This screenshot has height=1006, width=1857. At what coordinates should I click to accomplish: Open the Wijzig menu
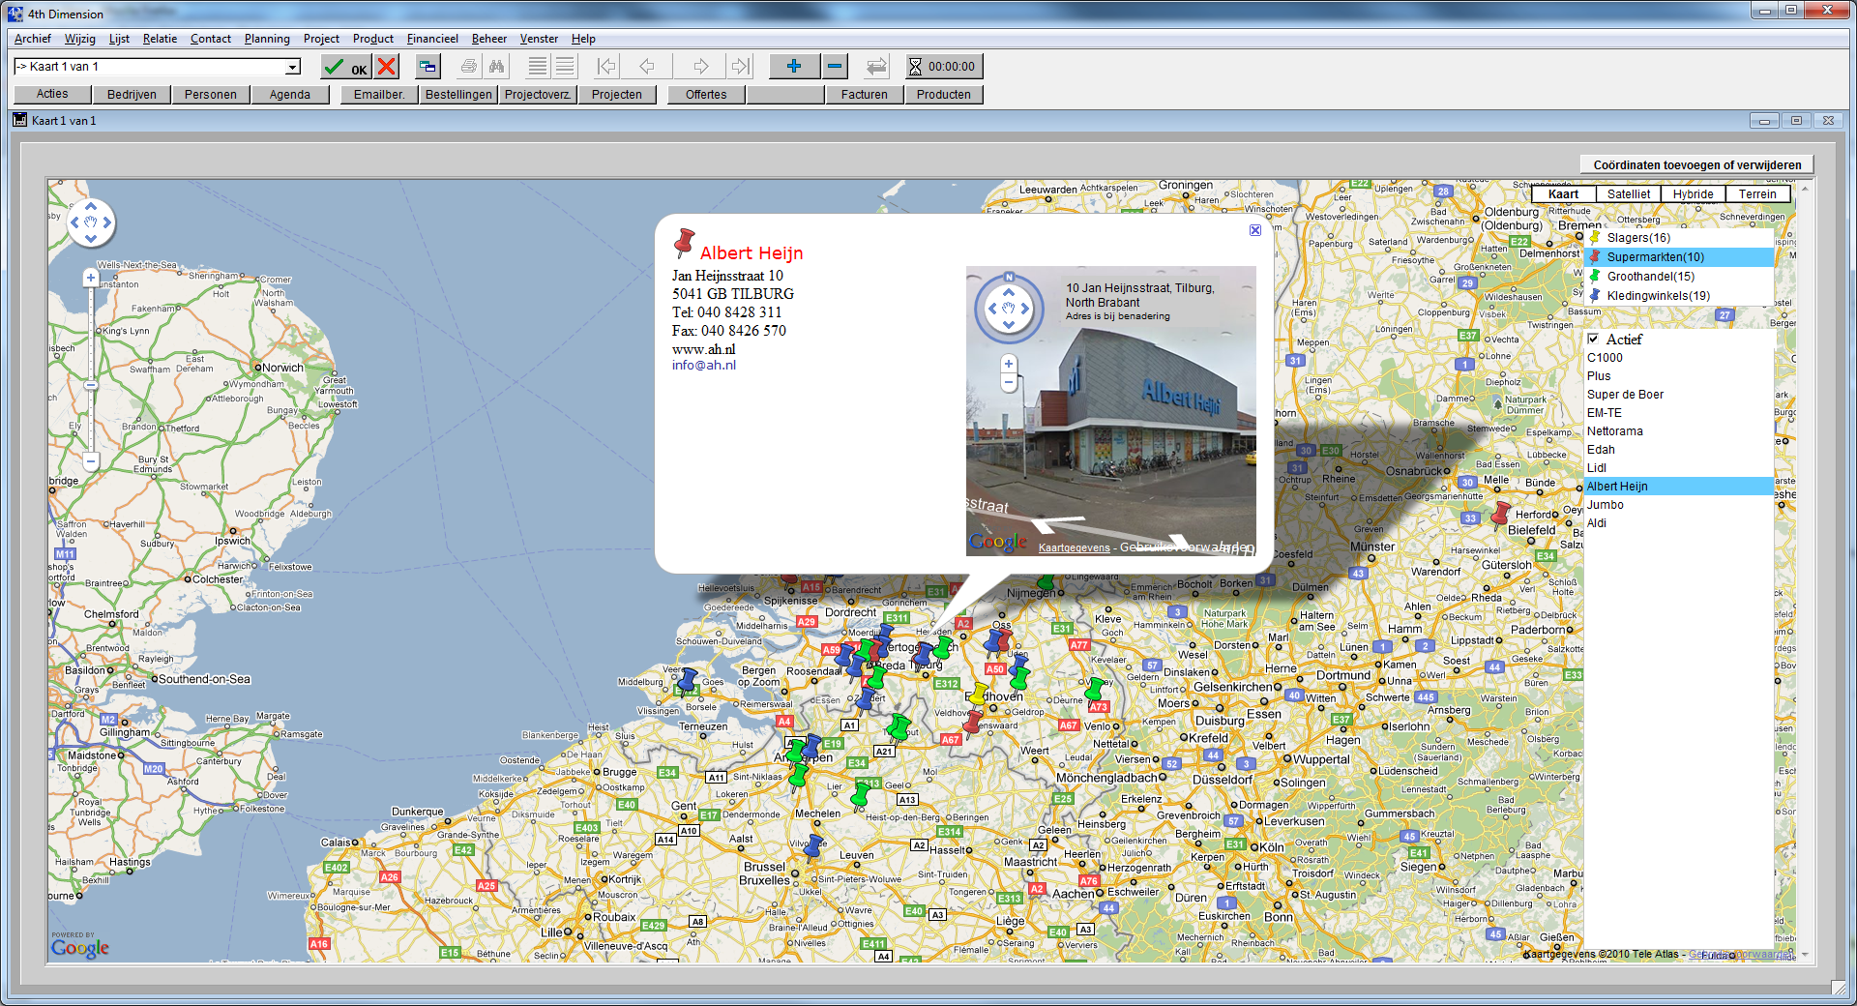pyautogui.click(x=79, y=39)
